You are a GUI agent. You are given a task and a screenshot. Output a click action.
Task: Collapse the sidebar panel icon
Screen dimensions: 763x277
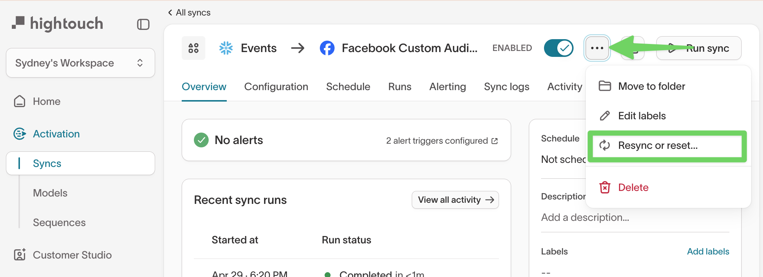pyautogui.click(x=143, y=24)
